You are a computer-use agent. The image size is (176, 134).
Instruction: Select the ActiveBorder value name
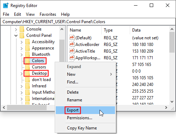pos(87,45)
